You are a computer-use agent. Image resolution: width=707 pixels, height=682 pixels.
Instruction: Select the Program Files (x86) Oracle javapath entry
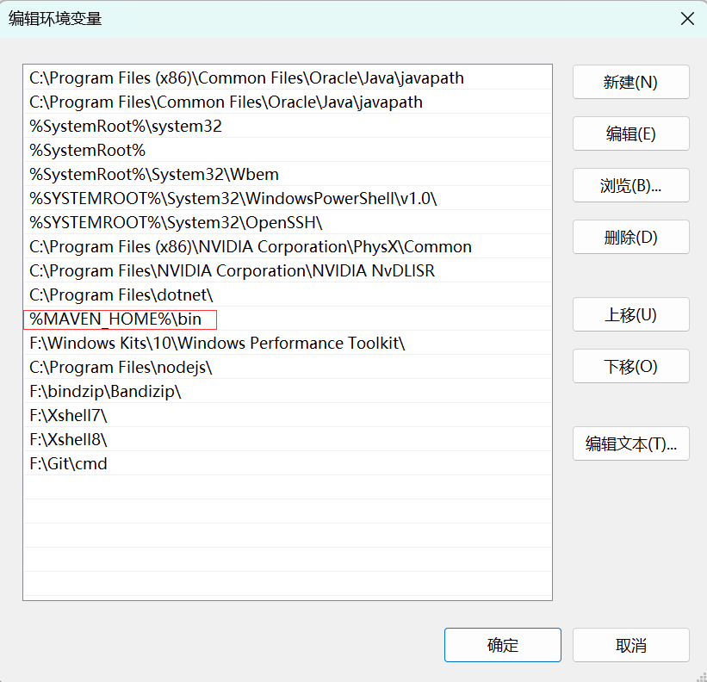pos(288,78)
